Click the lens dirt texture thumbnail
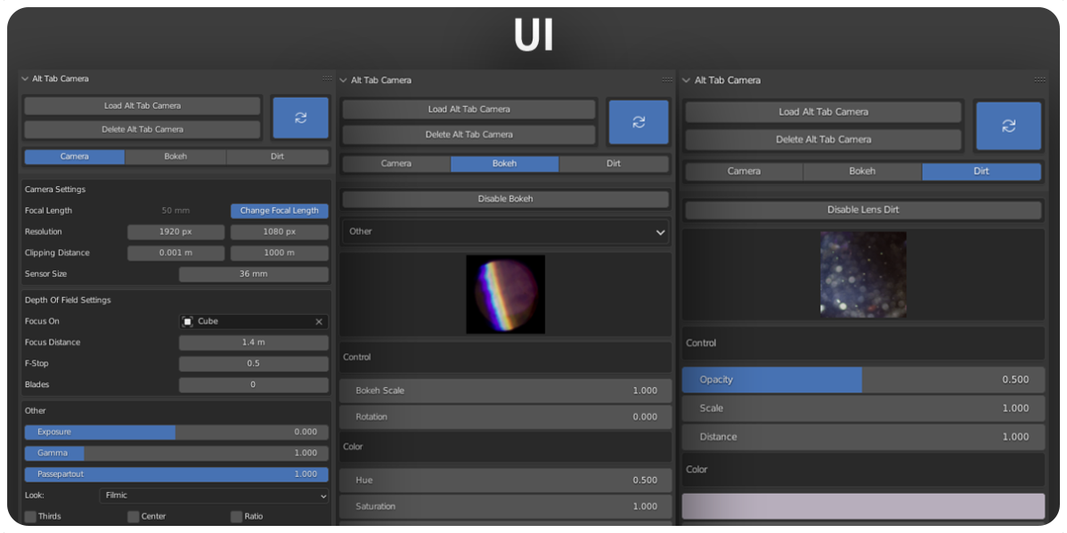This screenshot has height=533, width=1067. tap(863, 275)
